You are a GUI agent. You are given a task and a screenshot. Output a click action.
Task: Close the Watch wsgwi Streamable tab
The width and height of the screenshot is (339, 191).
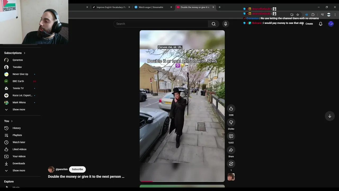point(171,7)
